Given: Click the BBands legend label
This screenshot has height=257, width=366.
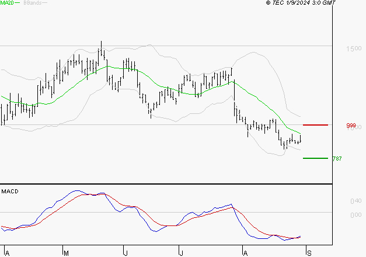Looking at the screenshot, I should (33, 3).
